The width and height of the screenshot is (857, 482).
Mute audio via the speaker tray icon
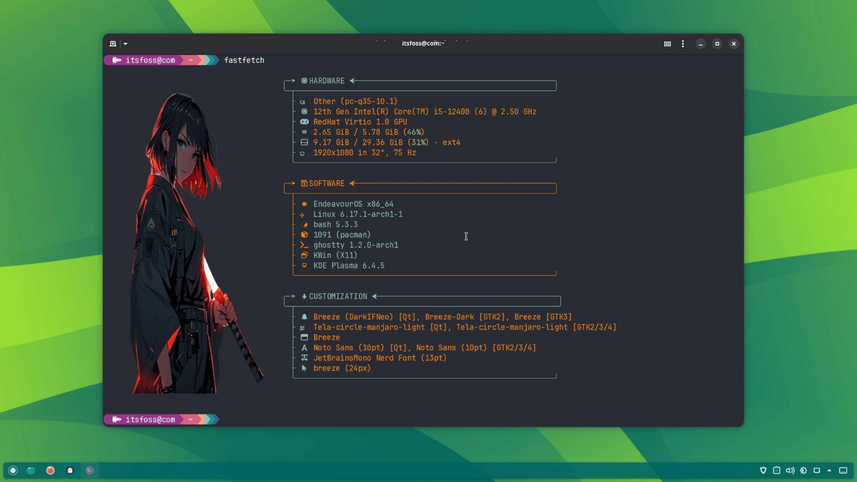[x=789, y=470]
